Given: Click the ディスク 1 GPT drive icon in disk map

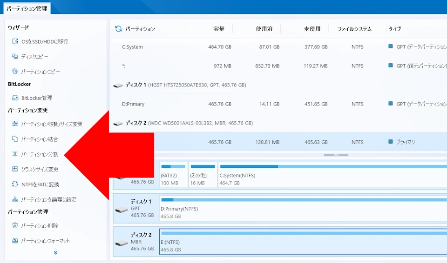Looking at the screenshot, I should 122,210.
